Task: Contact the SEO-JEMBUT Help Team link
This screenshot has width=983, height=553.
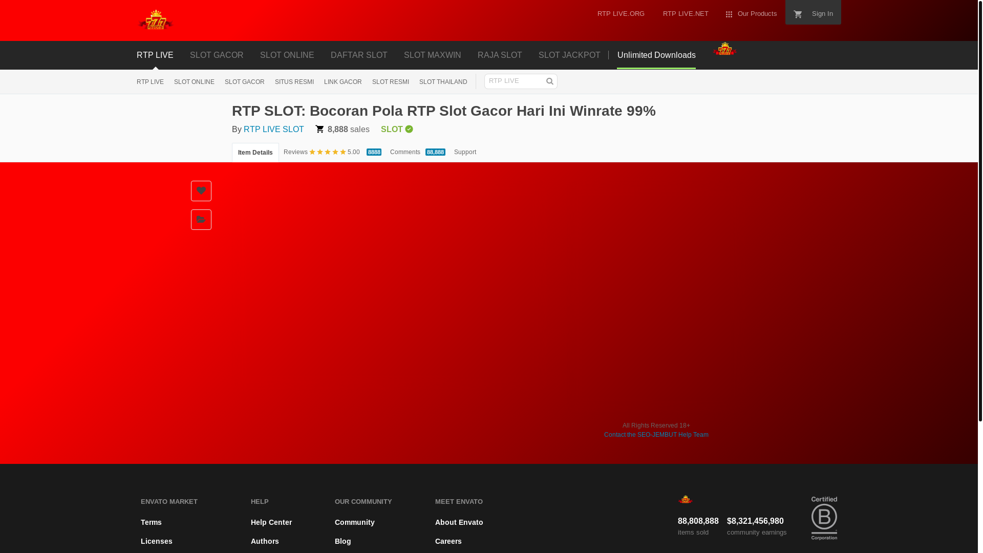Action: pyautogui.click(x=656, y=435)
